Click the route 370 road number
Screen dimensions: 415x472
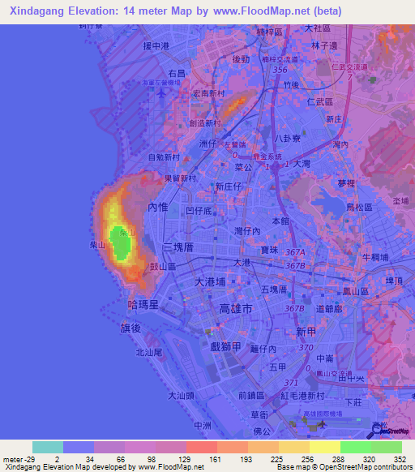click(306, 348)
